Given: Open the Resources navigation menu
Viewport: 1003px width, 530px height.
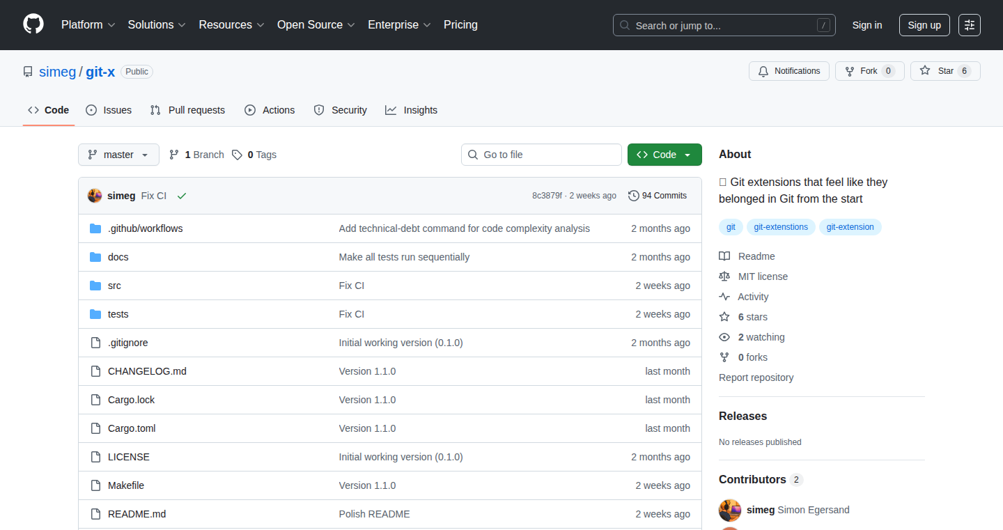Looking at the screenshot, I should tap(231, 24).
